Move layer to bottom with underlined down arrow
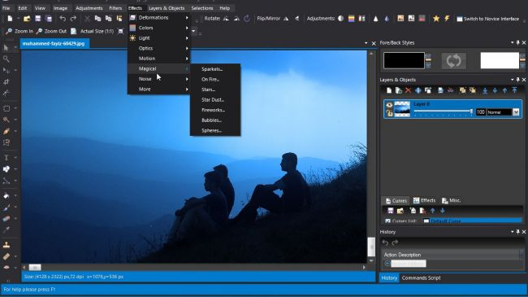This screenshot has height=297, width=528. 485,90
